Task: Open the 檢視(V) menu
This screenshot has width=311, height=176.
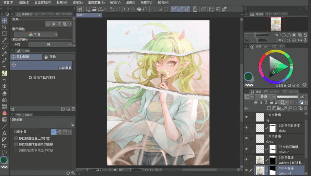Action: tap(115, 3)
